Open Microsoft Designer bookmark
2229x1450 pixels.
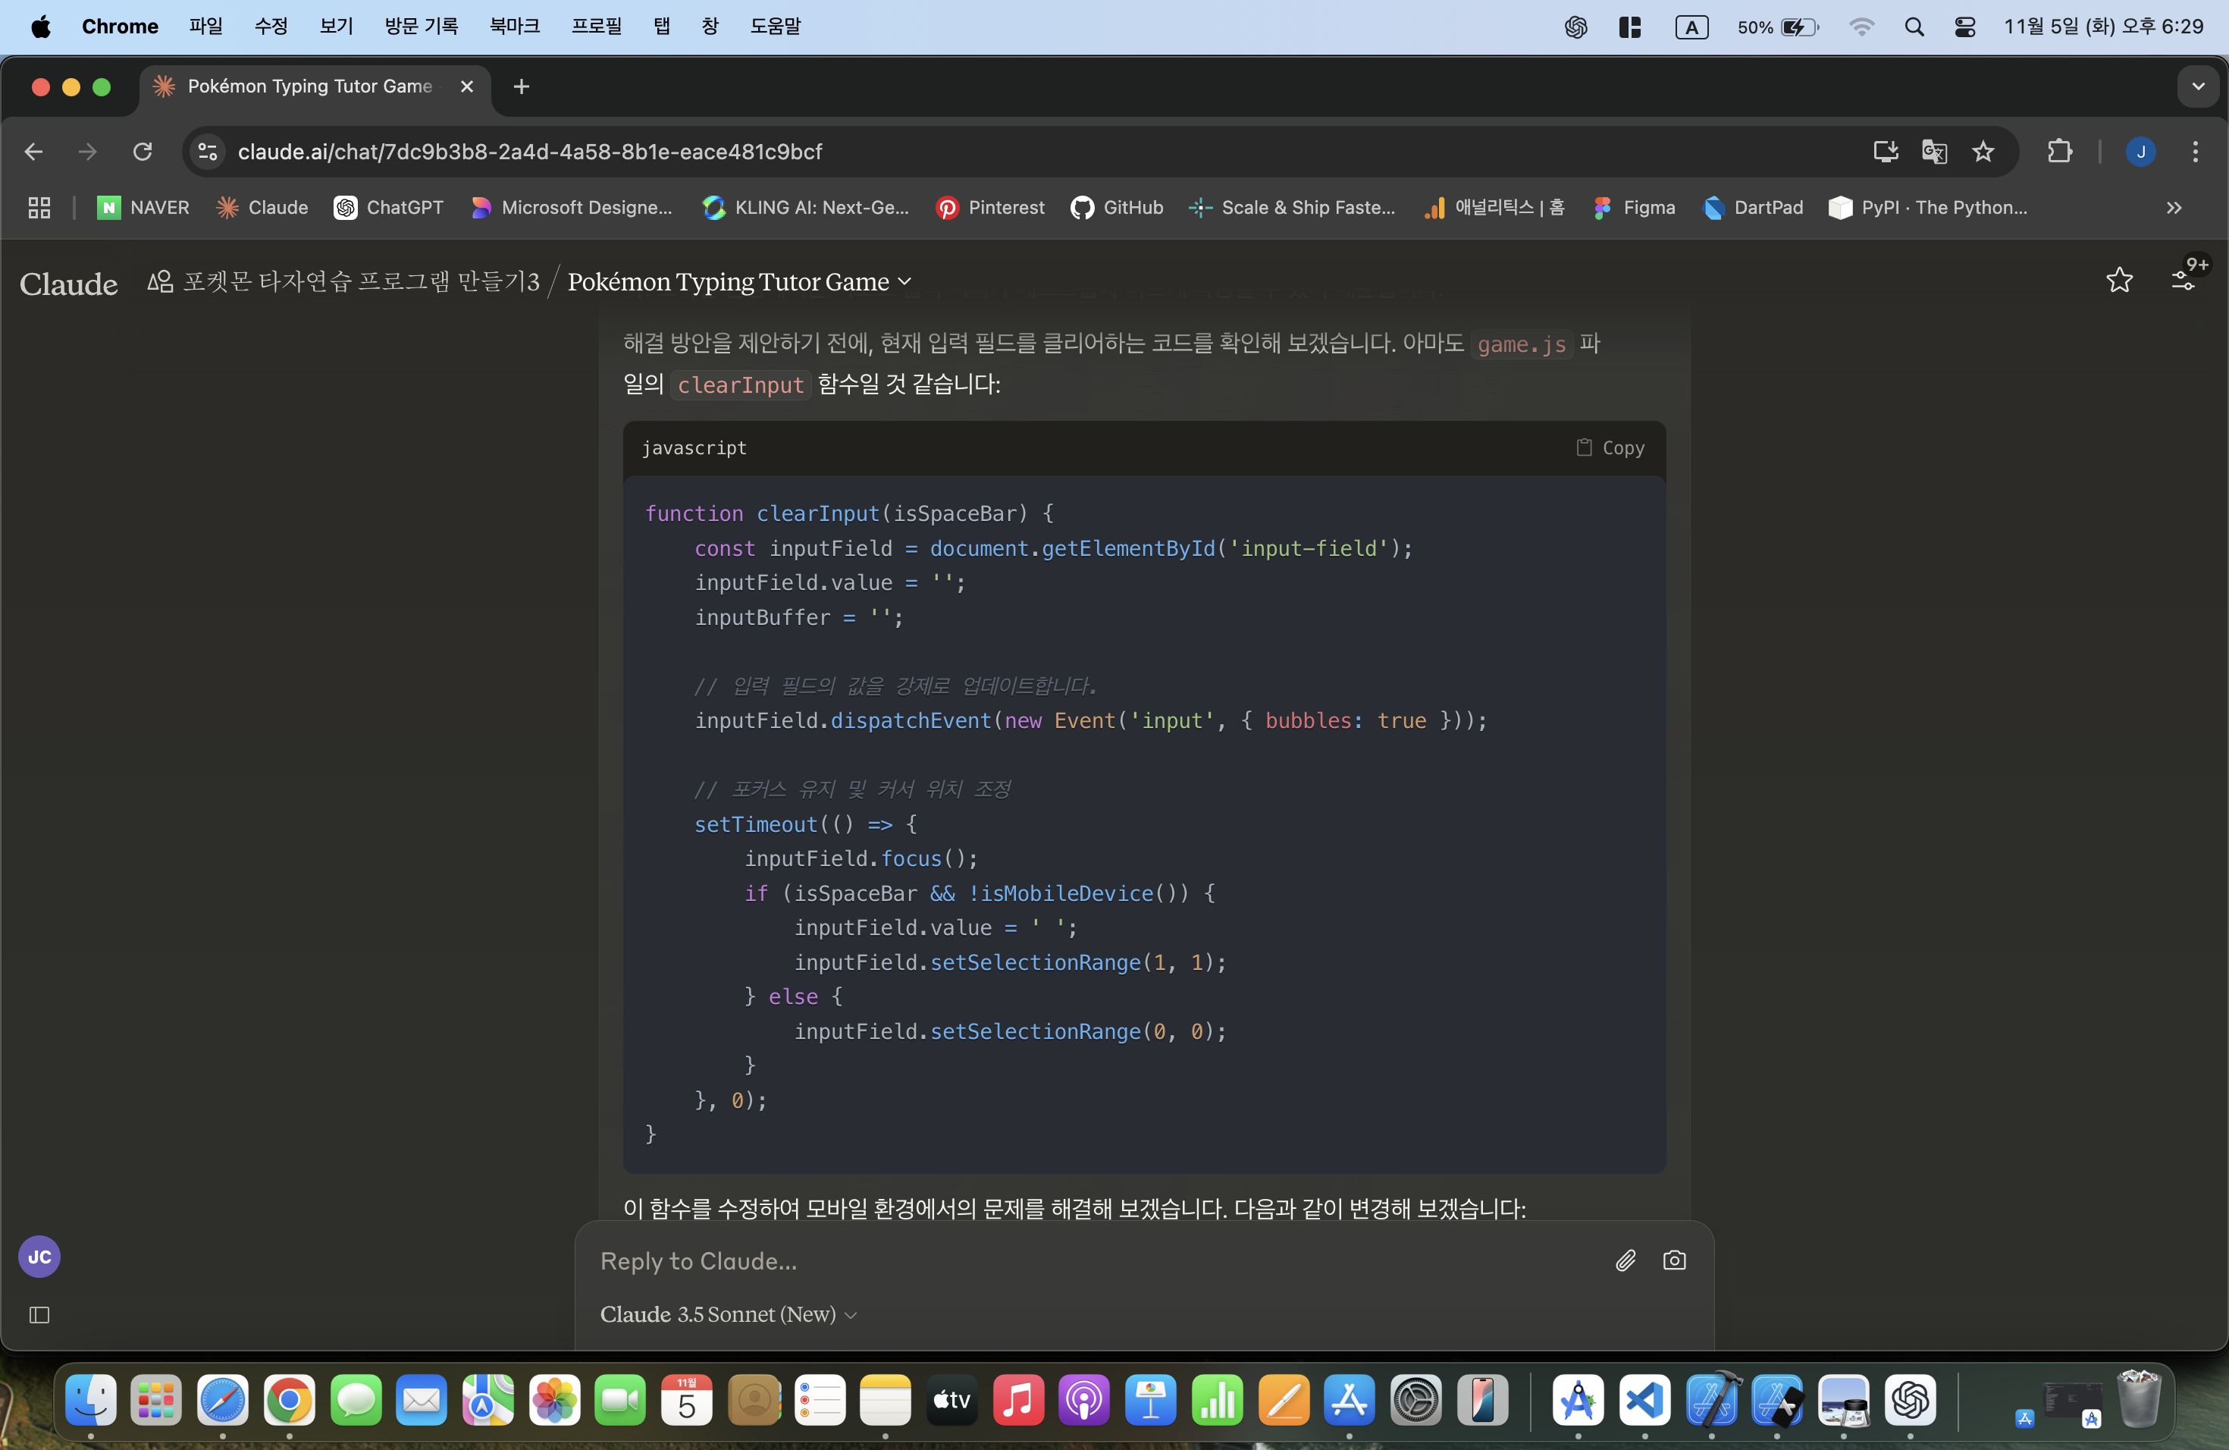coord(572,208)
